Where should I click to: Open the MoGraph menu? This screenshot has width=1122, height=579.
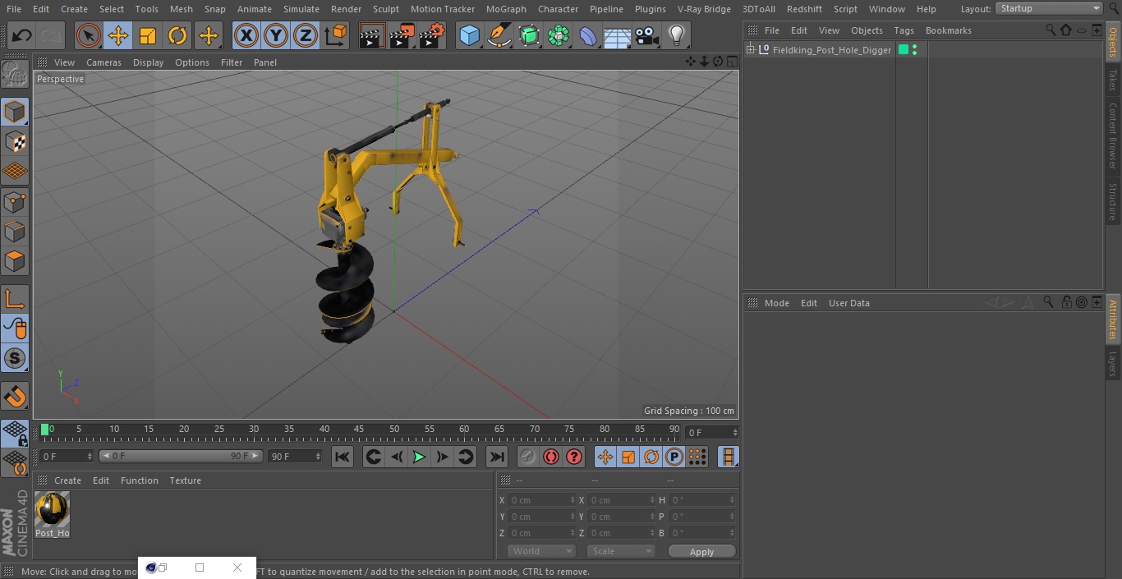(506, 9)
